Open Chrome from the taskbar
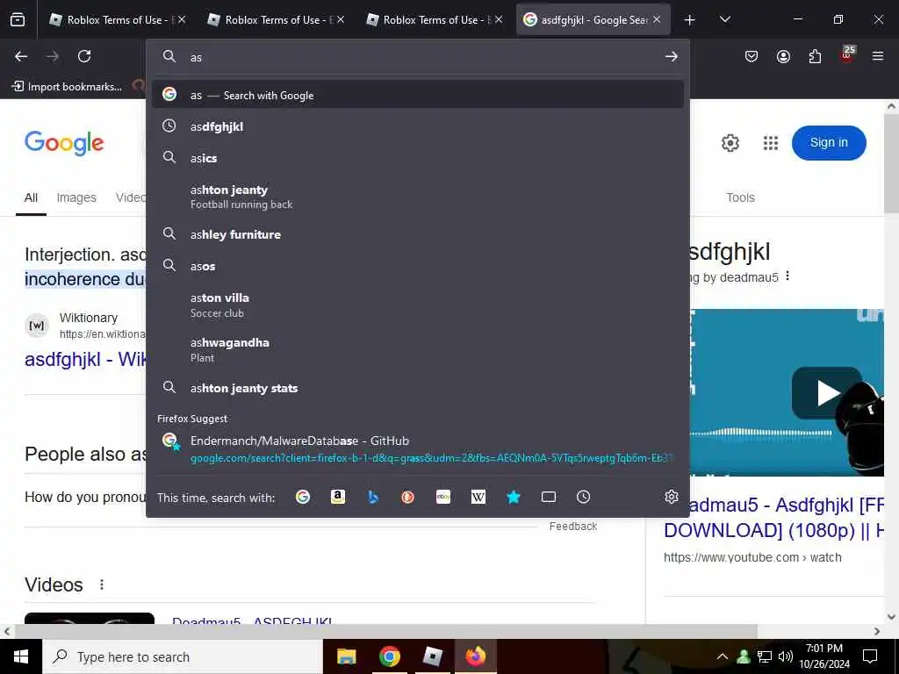The width and height of the screenshot is (899, 674). (389, 656)
